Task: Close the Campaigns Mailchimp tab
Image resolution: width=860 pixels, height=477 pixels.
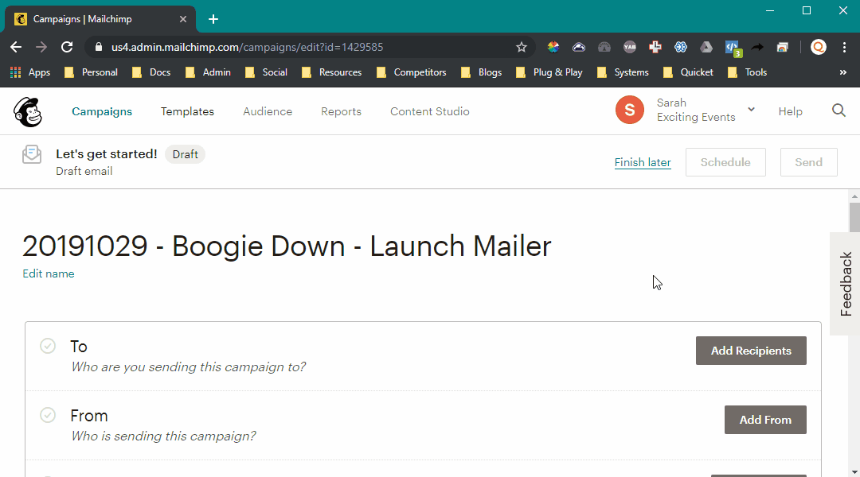Action: coord(183,19)
